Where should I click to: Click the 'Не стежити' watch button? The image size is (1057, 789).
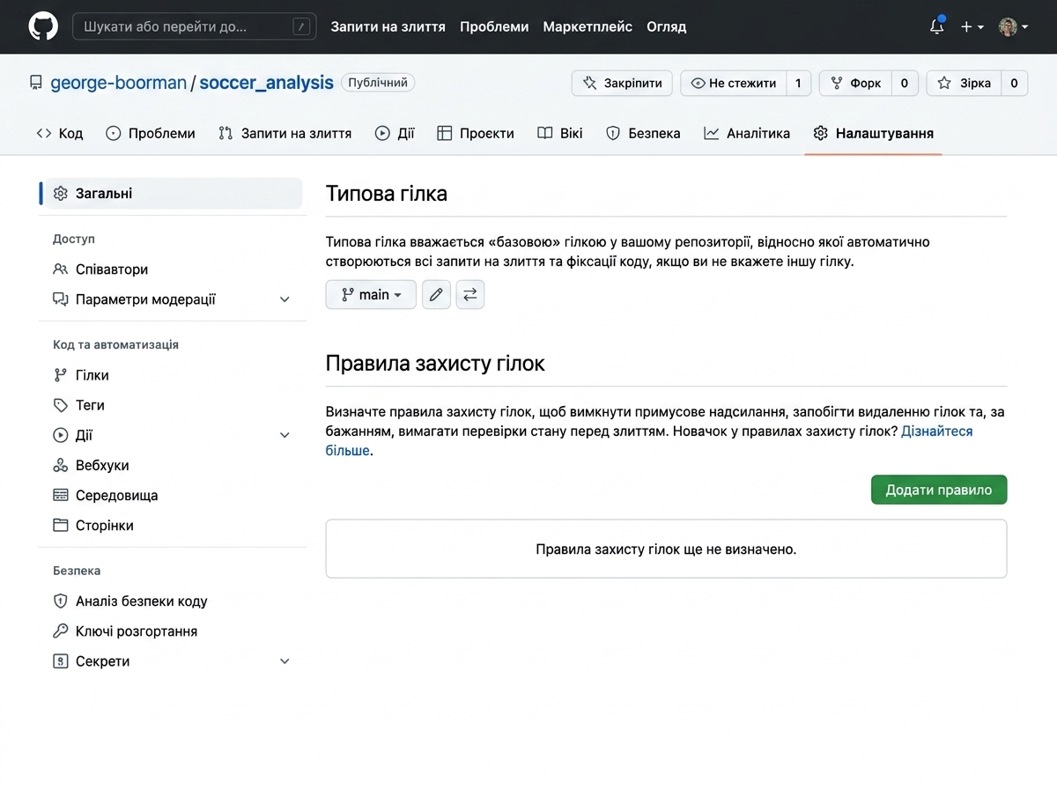[x=733, y=83]
